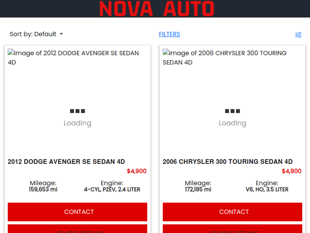Click the Dodge Avenger $4,900 price

coord(136,171)
